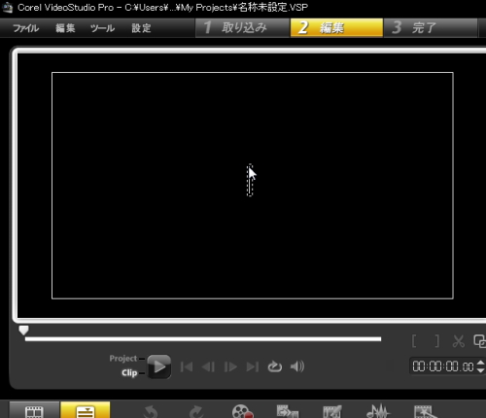Enlarge the preview window
Viewport: 486px width, 418px height.
click(479, 341)
